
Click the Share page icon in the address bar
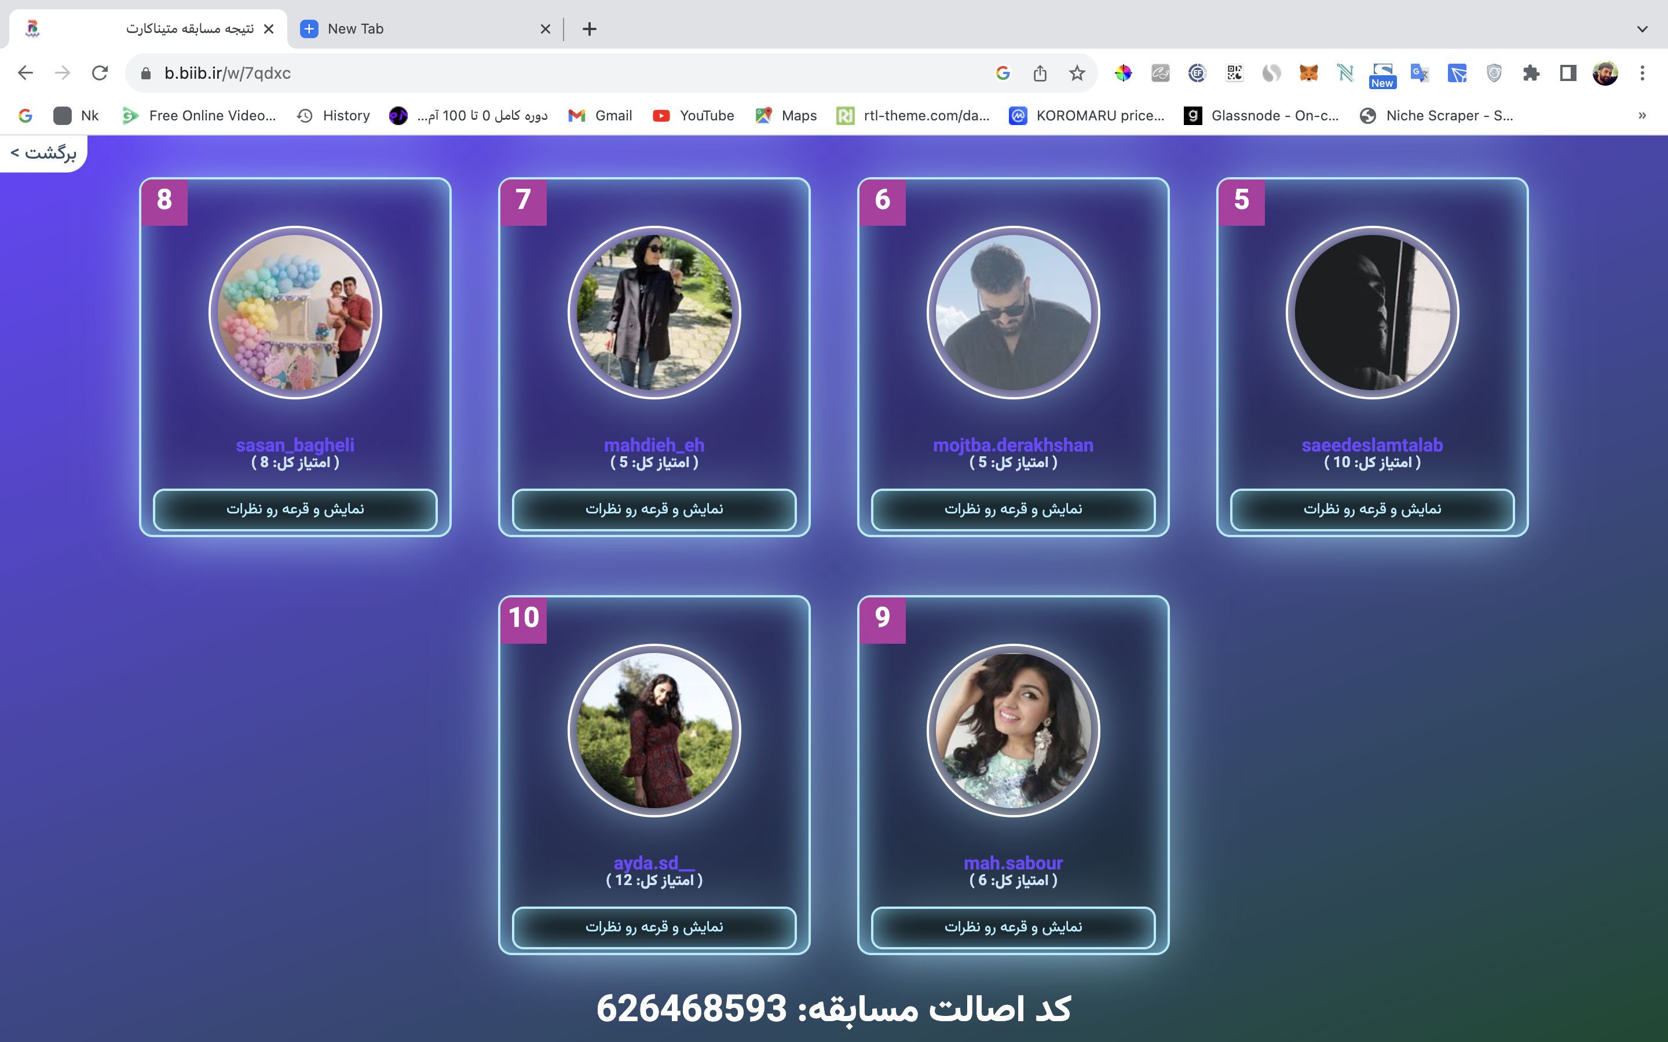[x=1040, y=73]
